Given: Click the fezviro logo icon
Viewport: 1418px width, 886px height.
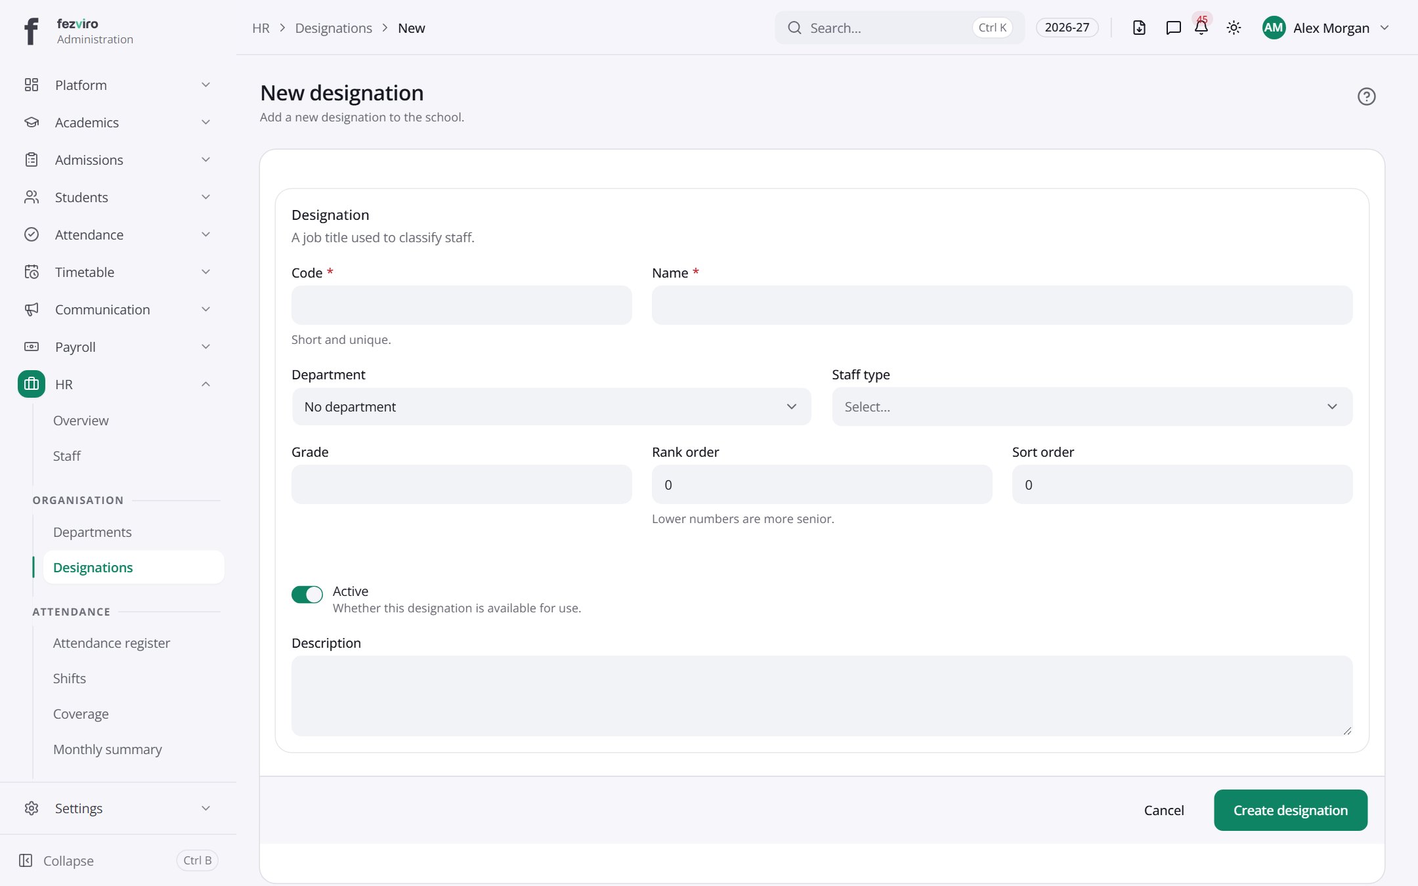Looking at the screenshot, I should point(31,31).
